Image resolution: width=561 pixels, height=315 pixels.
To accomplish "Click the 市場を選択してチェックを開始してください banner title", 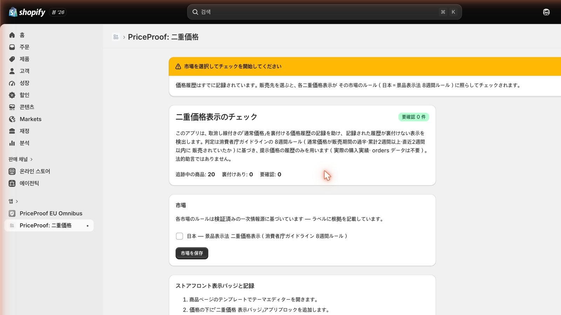I will [233, 66].
